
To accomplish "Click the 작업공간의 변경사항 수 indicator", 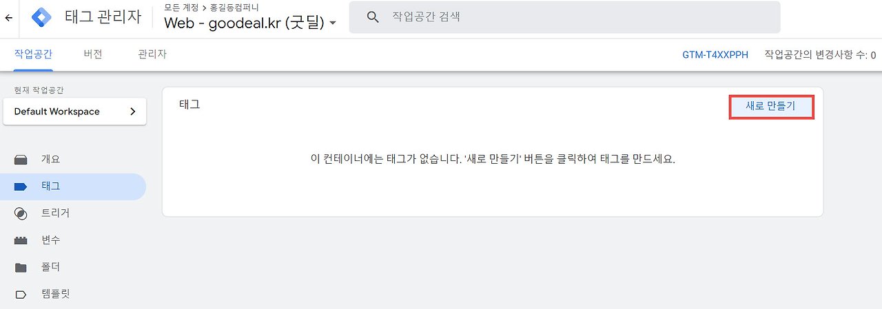I will point(820,55).
